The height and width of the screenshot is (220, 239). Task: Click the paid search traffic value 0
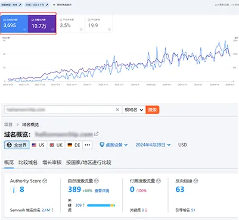132,190
